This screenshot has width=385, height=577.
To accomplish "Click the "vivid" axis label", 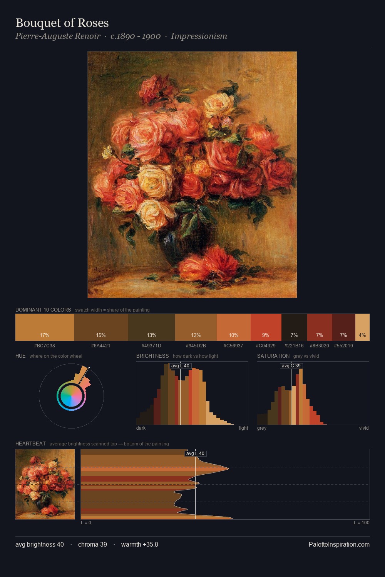I will click(x=364, y=428).
